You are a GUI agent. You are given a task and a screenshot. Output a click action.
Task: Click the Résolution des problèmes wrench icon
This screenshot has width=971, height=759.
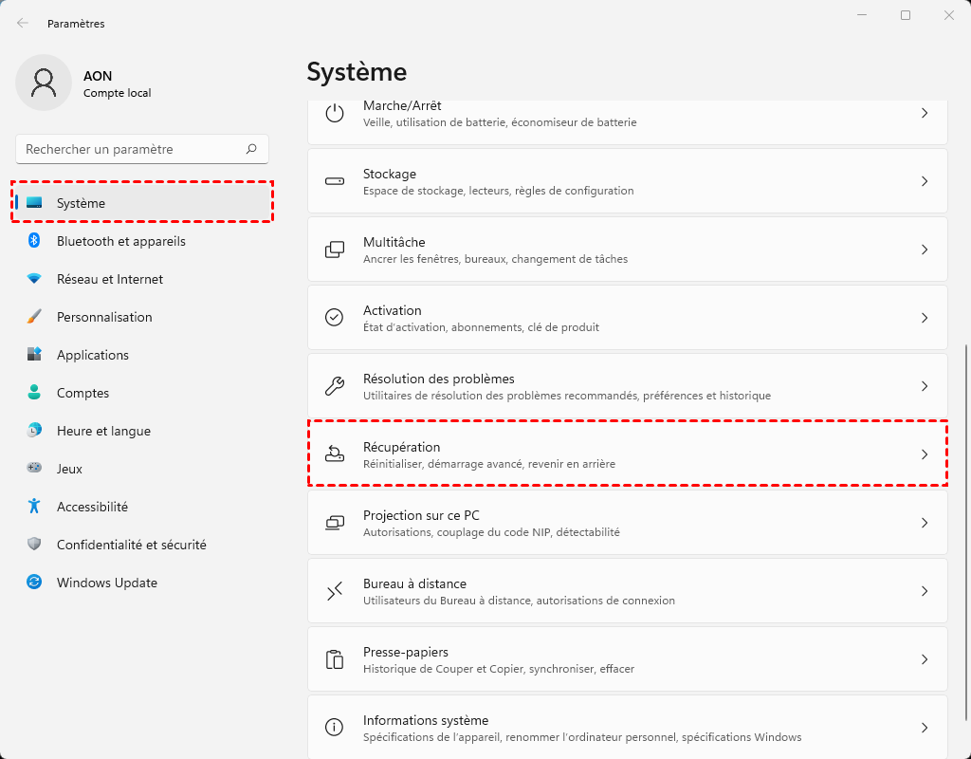334,386
